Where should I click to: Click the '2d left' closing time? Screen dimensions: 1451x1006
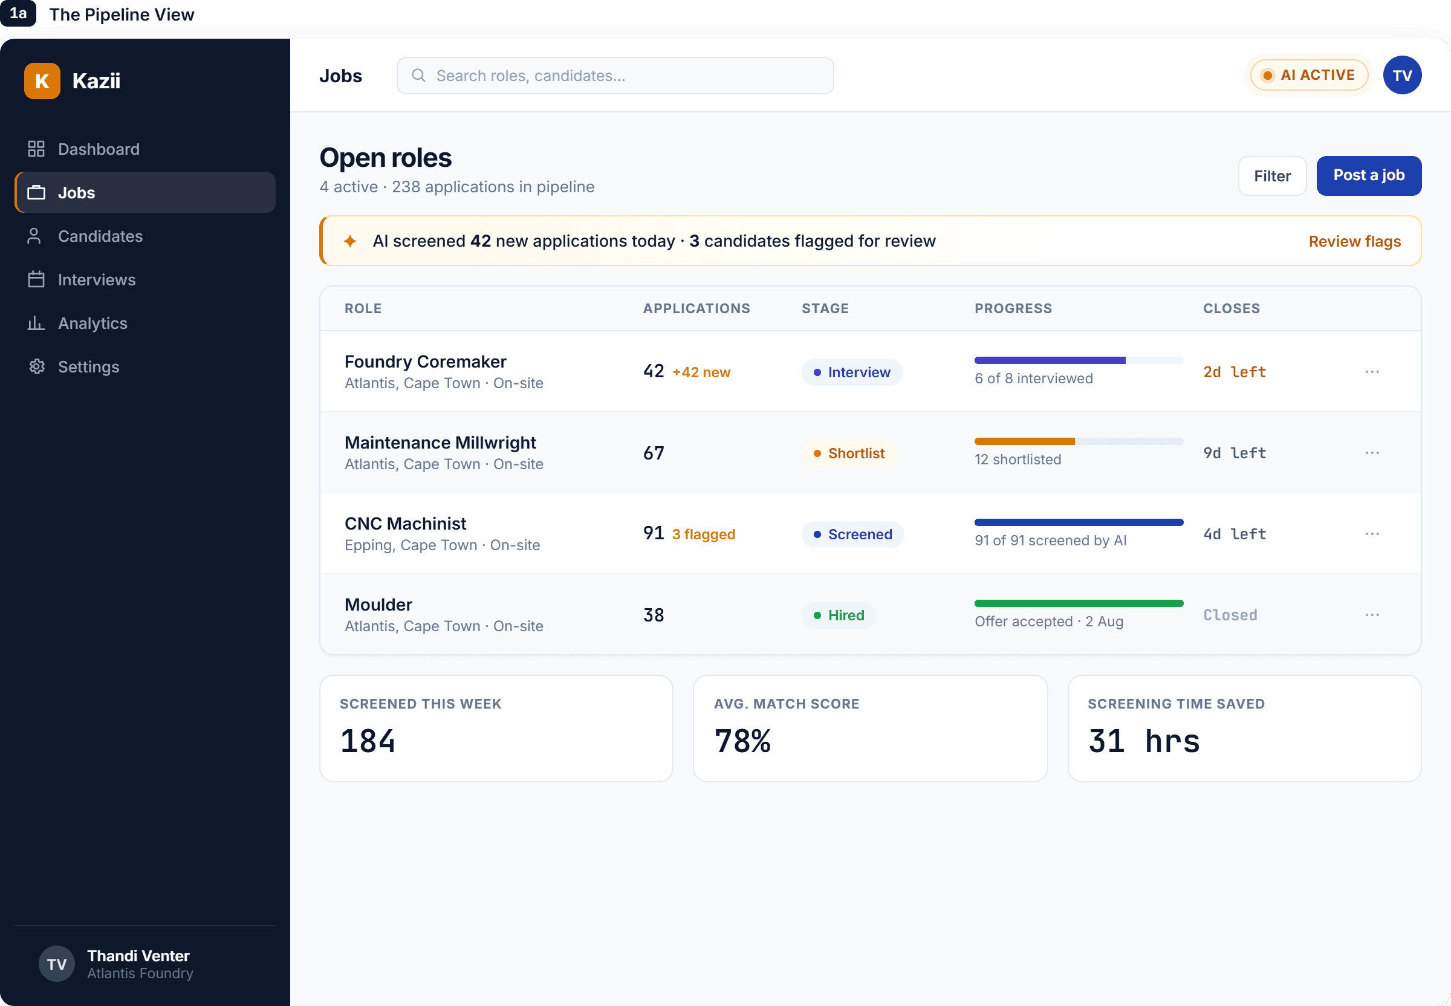[x=1234, y=372]
